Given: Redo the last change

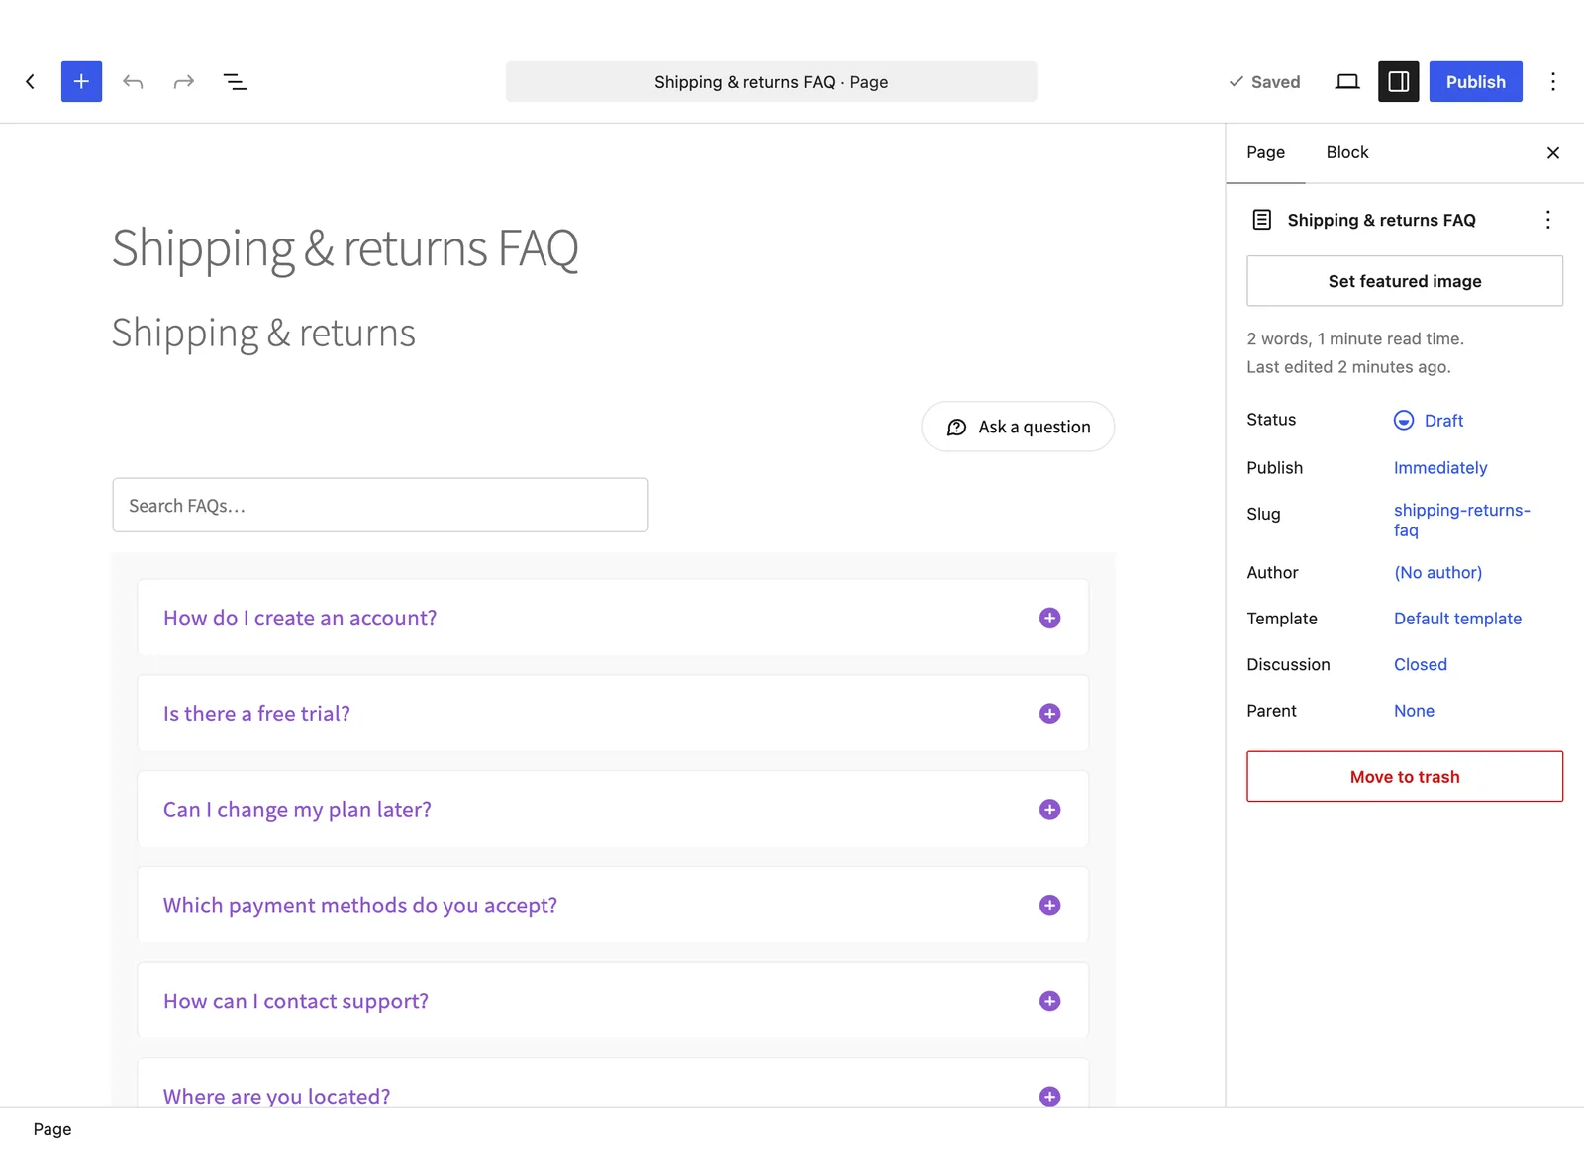Looking at the screenshot, I should pyautogui.click(x=184, y=81).
